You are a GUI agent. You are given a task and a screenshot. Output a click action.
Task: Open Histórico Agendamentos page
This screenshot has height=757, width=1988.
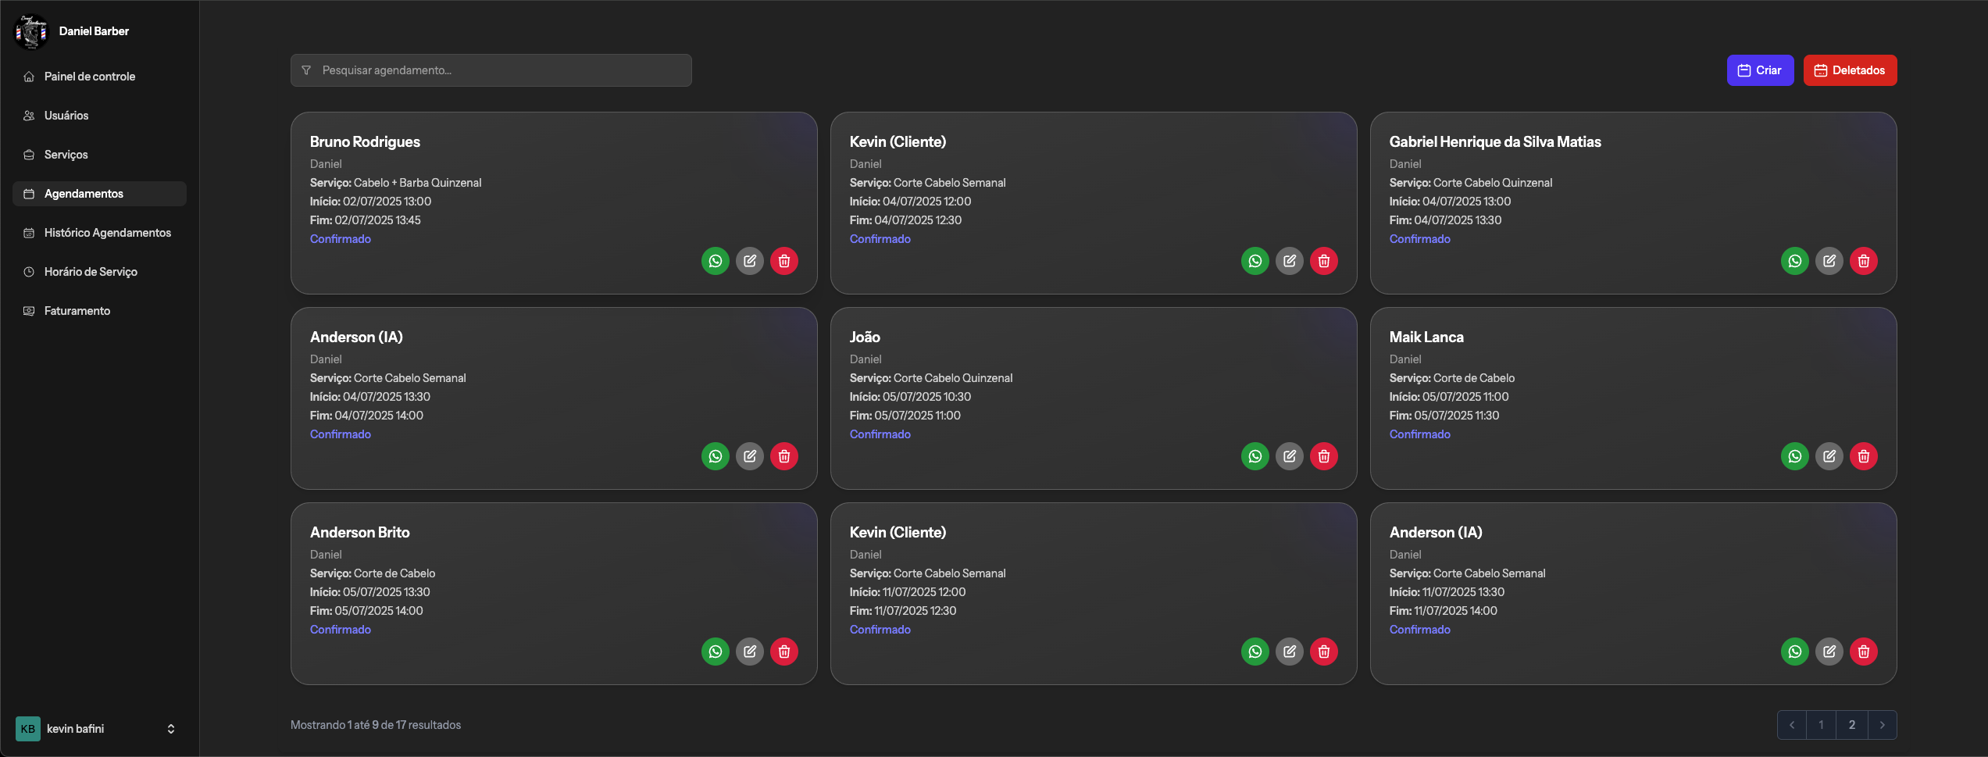pos(107,233)
